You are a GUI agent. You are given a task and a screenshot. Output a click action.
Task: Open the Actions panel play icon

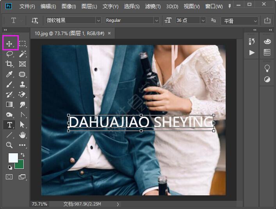point(252,53)
